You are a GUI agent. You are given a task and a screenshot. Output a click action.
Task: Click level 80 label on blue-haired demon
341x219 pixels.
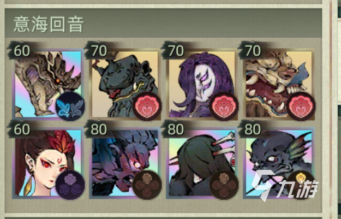[x=99, y=129]
